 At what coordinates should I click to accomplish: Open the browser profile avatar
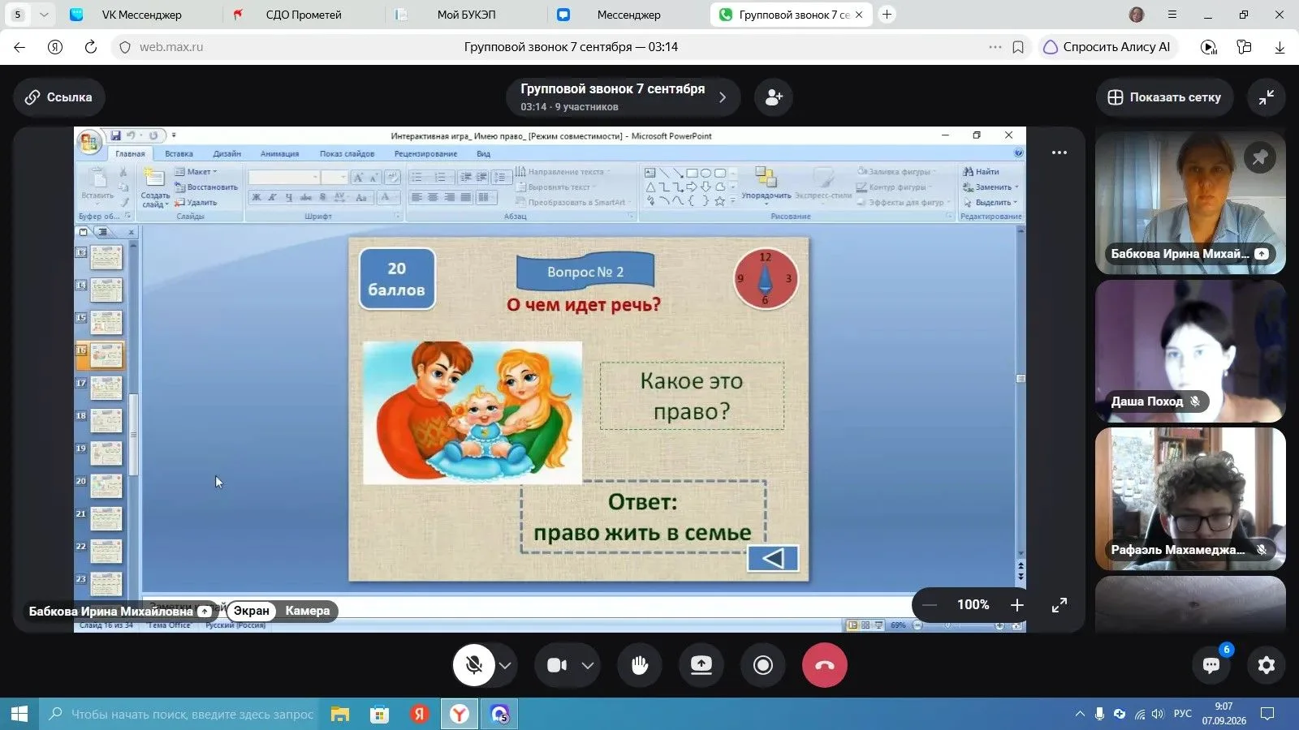point(1137,15)
